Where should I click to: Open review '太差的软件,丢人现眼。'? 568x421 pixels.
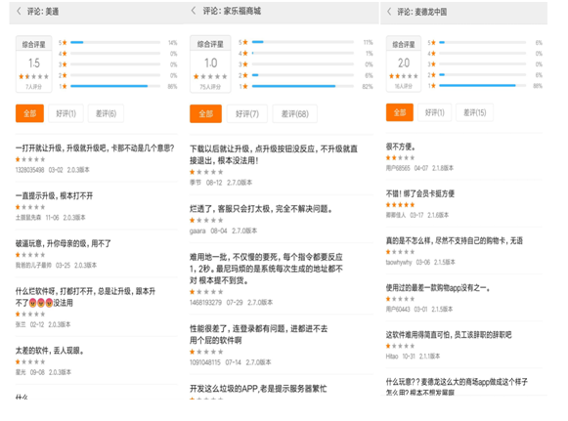click(x=50, y=351)
